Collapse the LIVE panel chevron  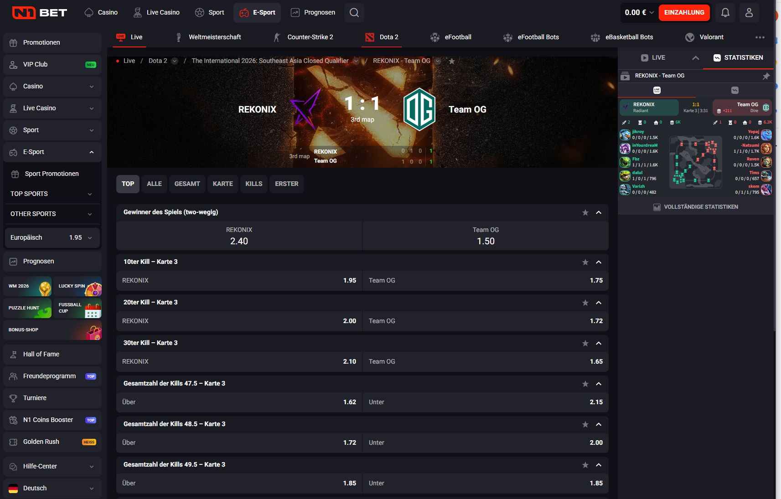(x=695, y=58)
